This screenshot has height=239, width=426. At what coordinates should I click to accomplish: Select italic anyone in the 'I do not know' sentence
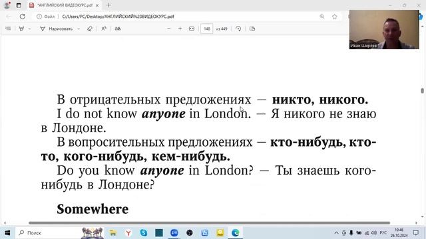pyautogui.click(x=164, y=114)
